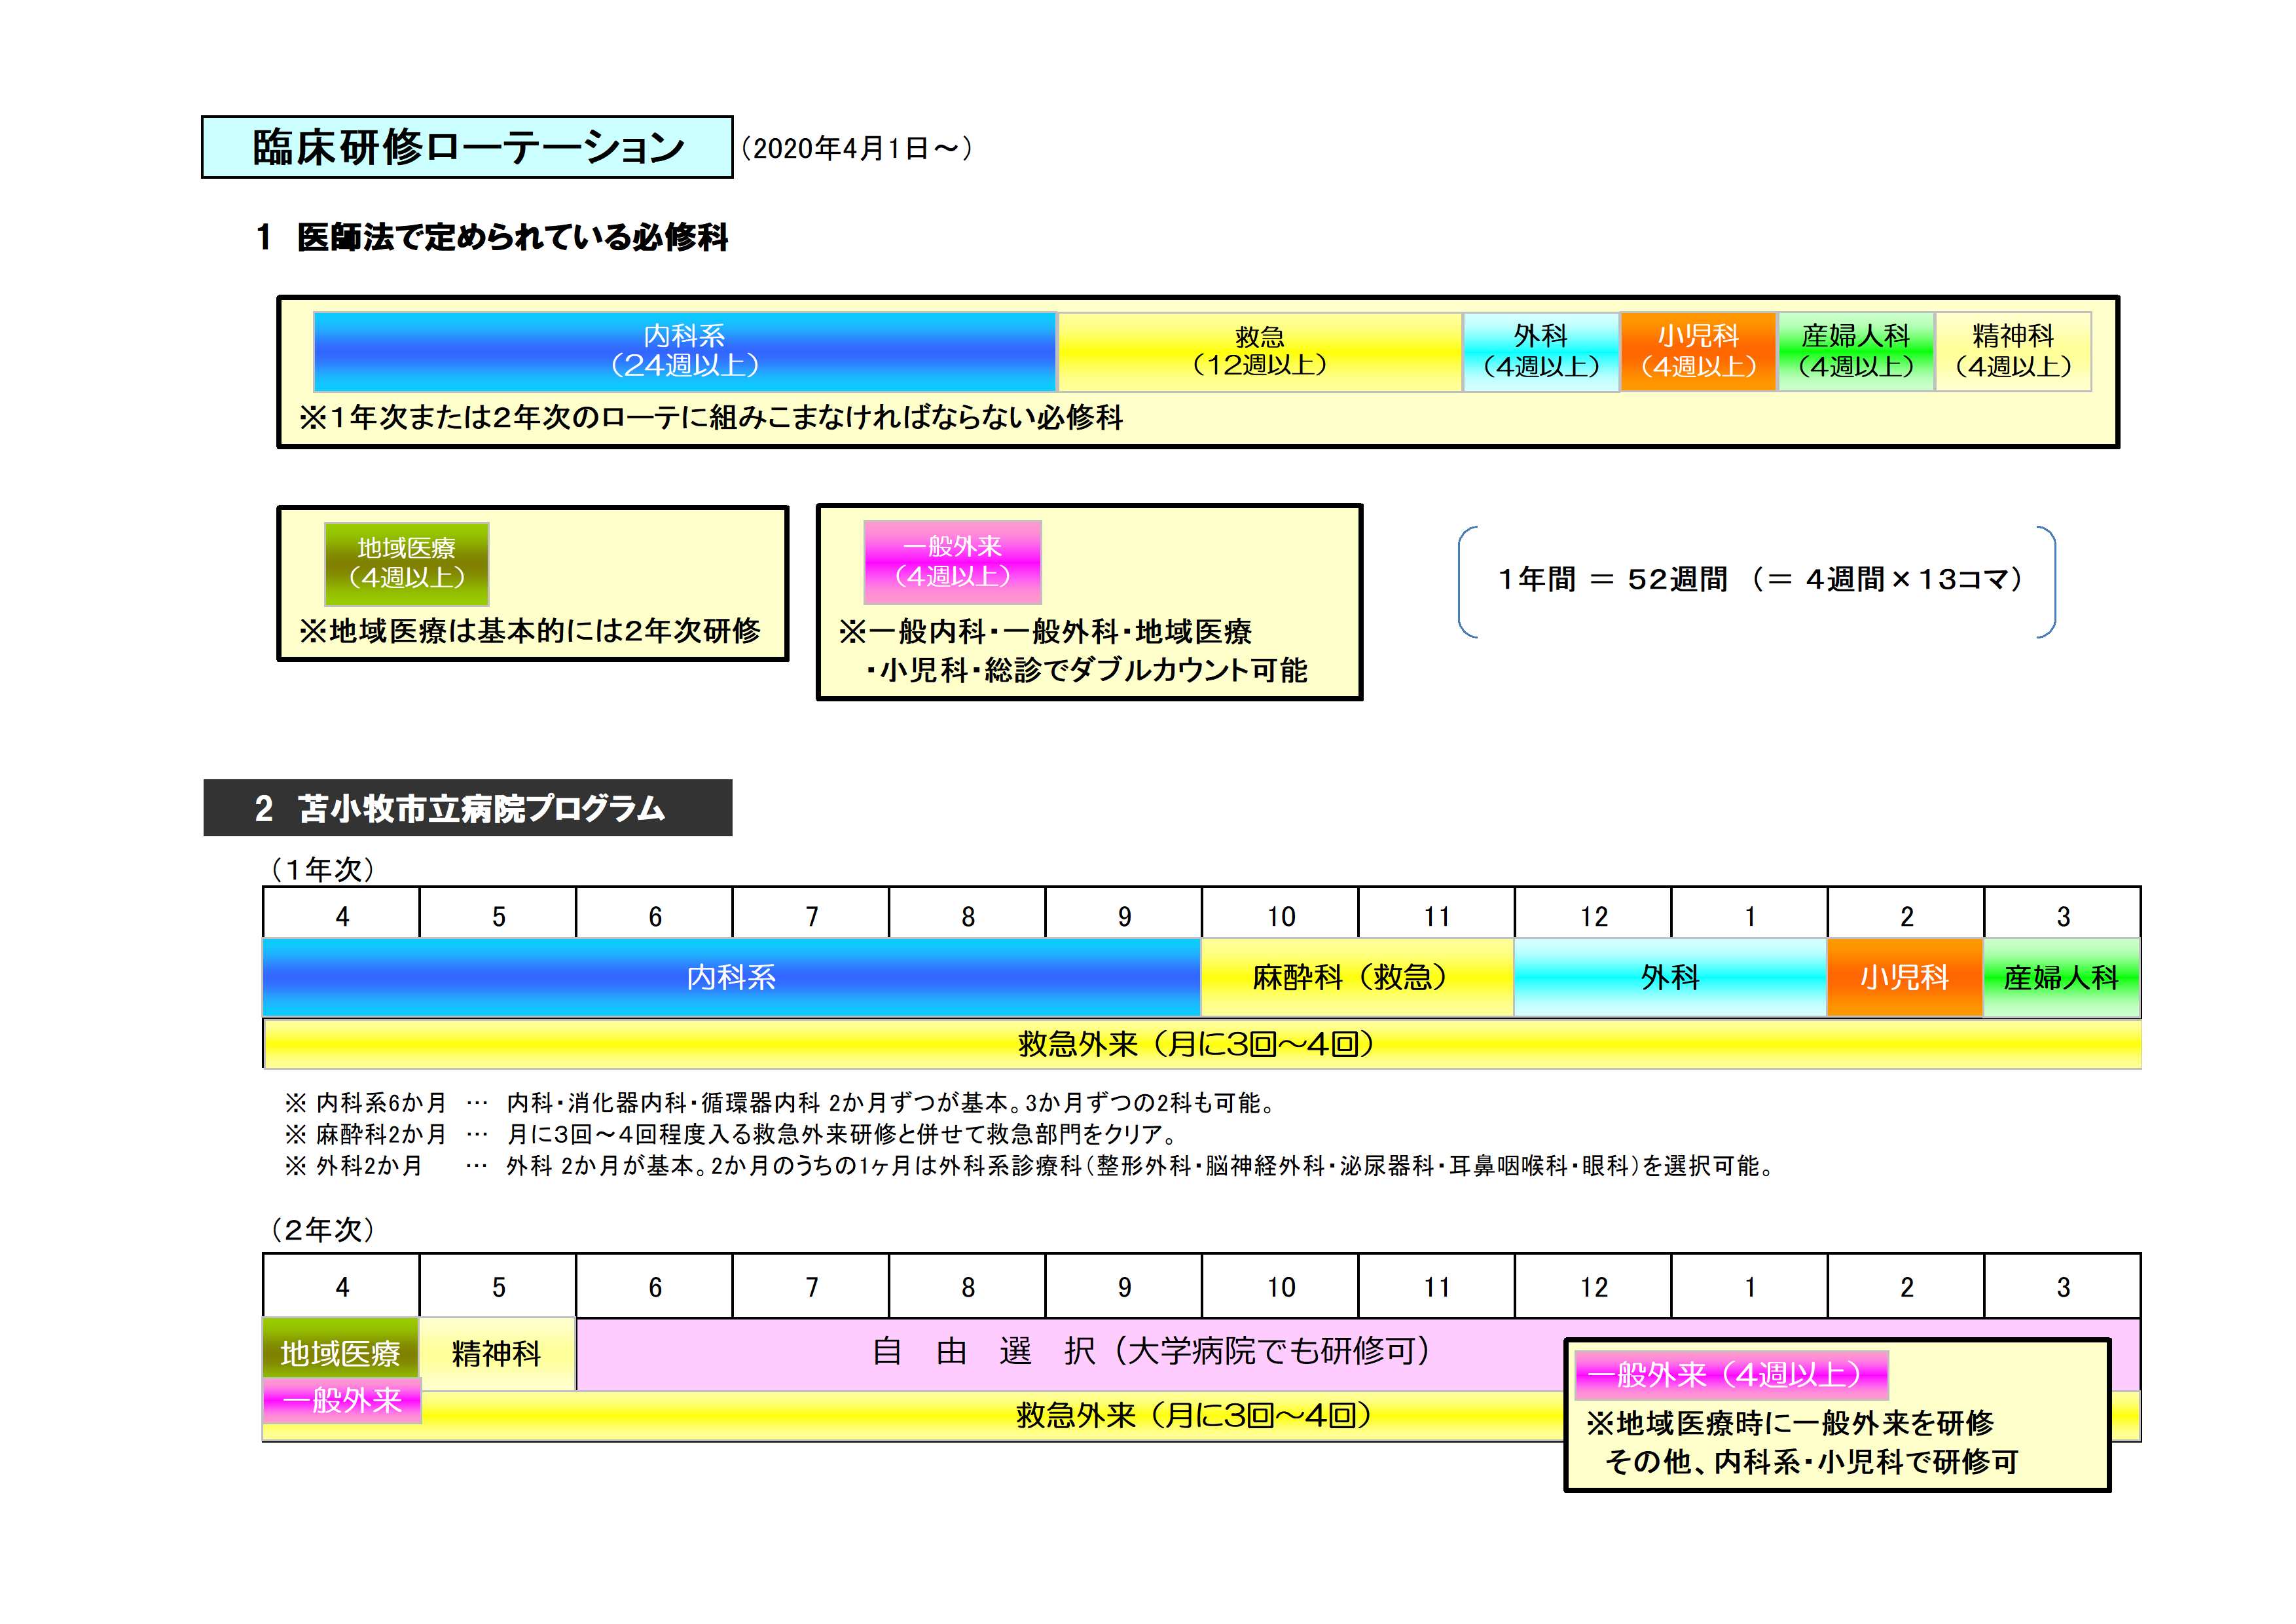
Task: Click month 11 cell in the 2年次 table
Action: (1437, 1286)
